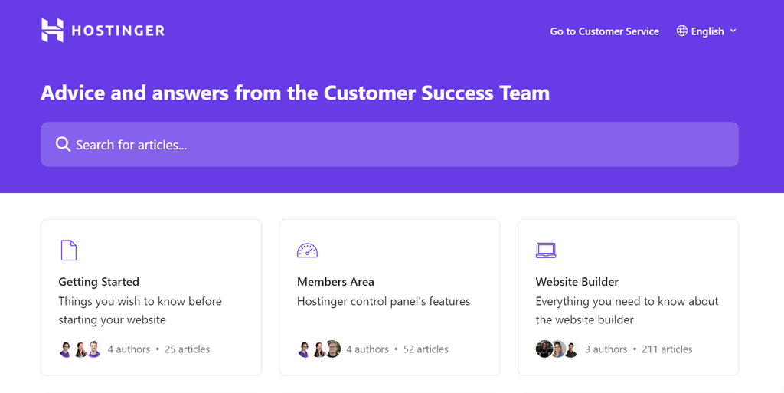Focus the Search for articles field
The width and height of the screenshot is (784, 393).
coord(389,144)
